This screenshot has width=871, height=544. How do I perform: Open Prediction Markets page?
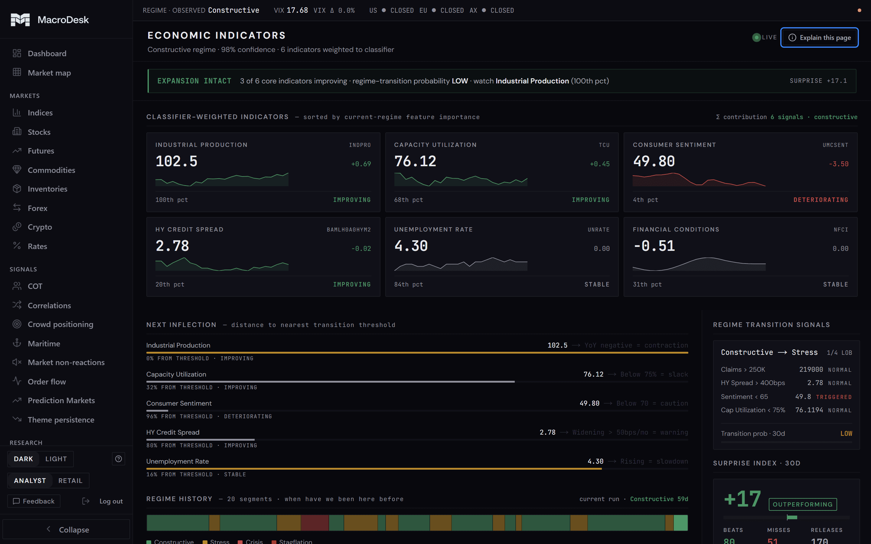click(61, 400)
